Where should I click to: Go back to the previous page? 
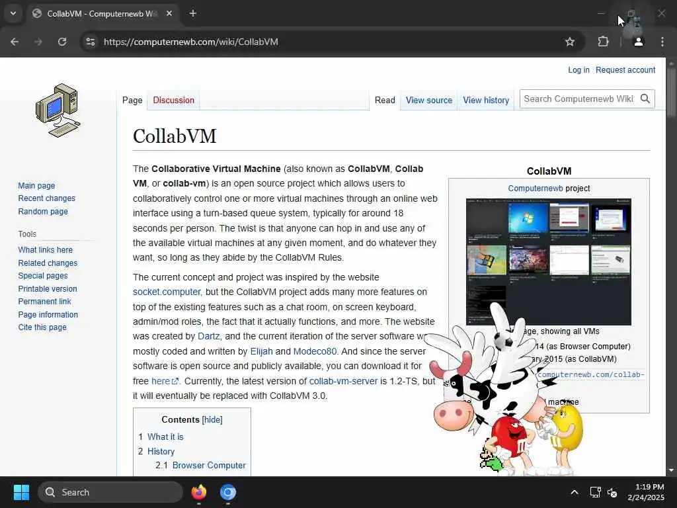(15, 42)
